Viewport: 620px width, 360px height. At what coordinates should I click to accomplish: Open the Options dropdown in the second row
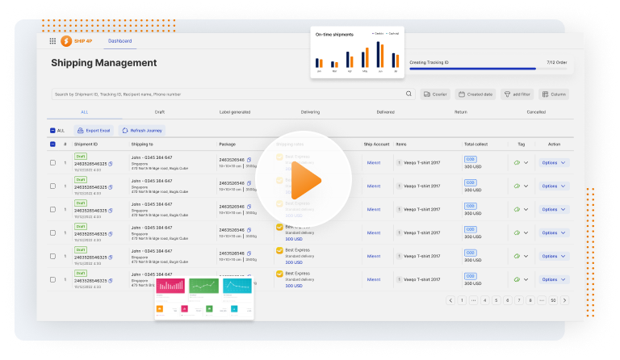pos(554,186)
